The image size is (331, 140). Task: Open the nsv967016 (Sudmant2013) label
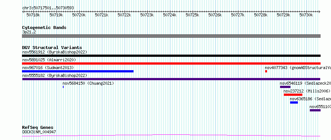[48, 68]
